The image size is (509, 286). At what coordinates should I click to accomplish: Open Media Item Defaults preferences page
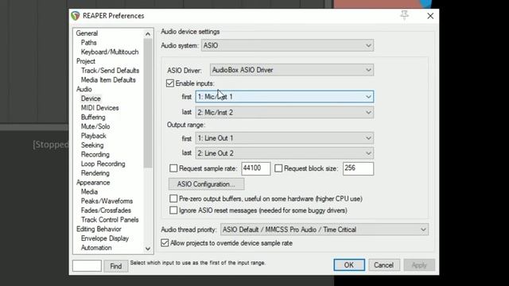108,79
